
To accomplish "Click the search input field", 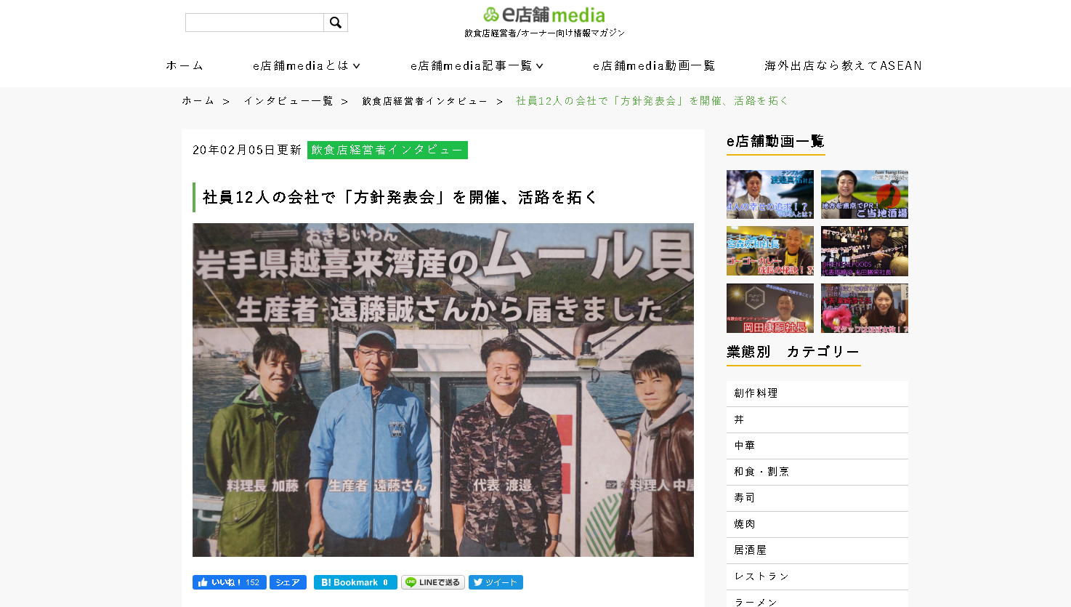I will coord(253,22).
